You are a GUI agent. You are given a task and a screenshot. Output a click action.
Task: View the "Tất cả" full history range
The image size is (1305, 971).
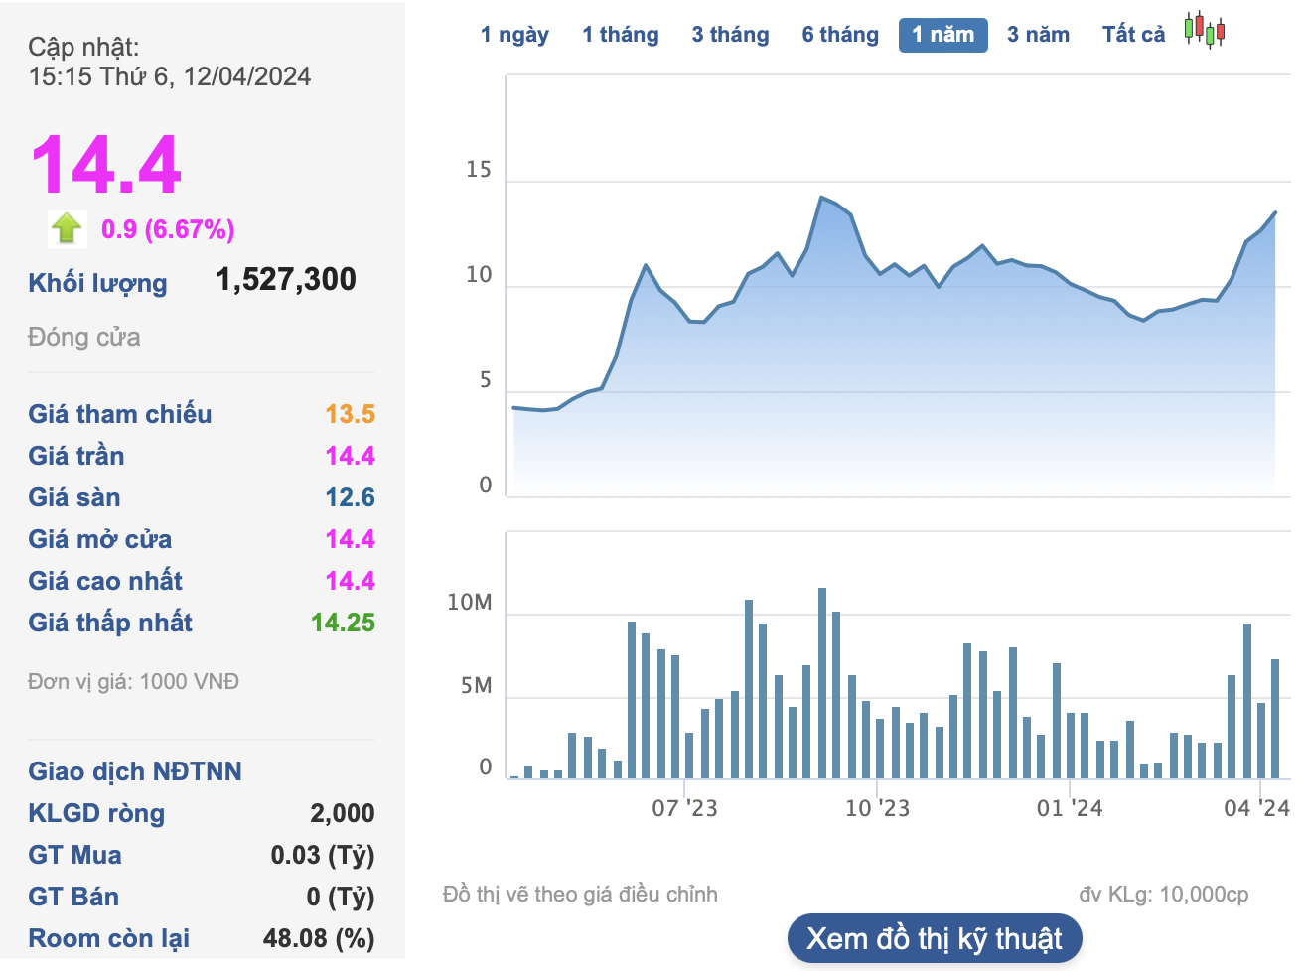(1133, 35)
